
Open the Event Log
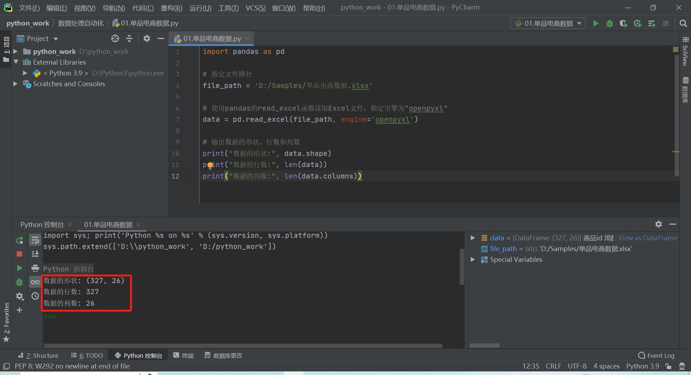click(x=656, y=356)
